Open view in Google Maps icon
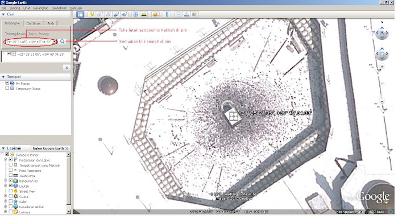Screen dimensions: 398x223 (194, 14)
